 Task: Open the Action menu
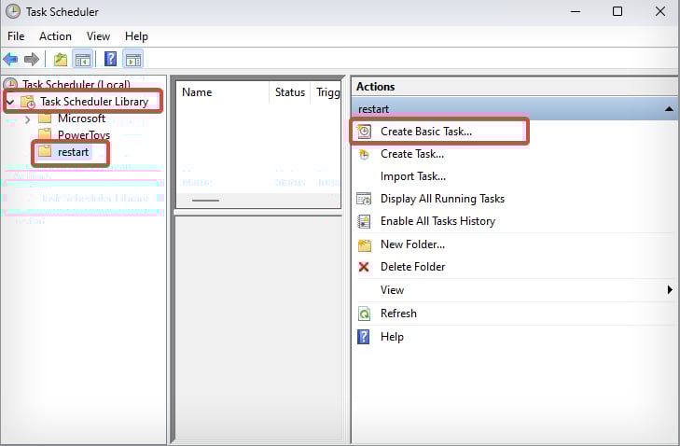[56, 36]
